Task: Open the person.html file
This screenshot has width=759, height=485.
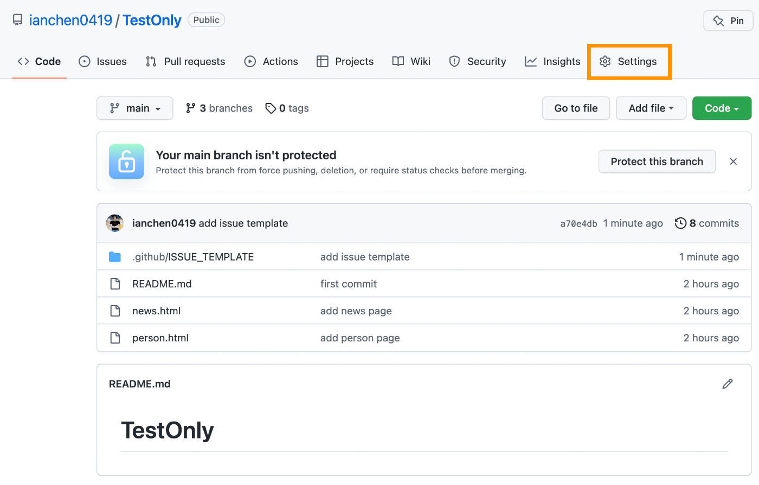Action: click(160, 338)
